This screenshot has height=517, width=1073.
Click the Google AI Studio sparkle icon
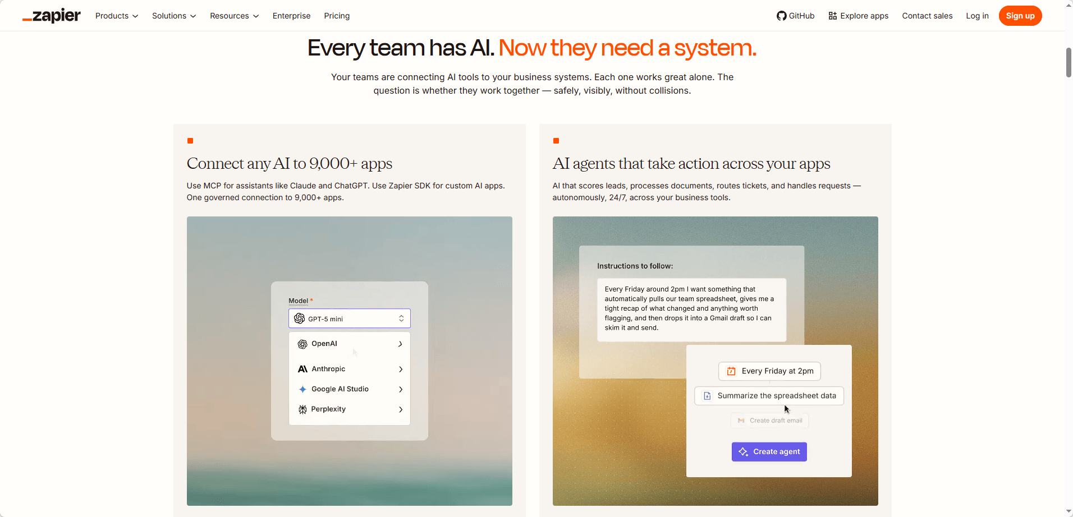pos(302,389)
